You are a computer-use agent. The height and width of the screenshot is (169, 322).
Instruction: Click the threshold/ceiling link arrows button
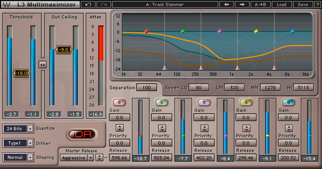click(43, 65)
